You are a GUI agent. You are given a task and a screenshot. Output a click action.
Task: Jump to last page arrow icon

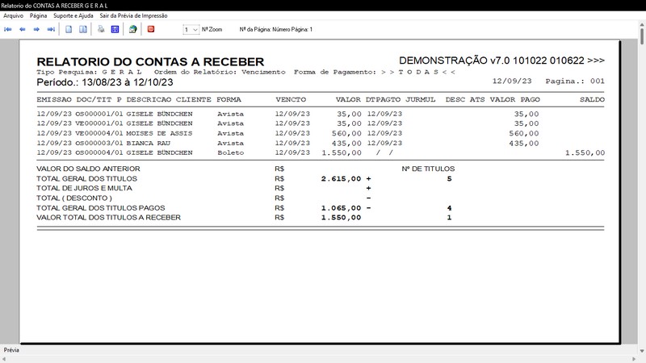point(51,29)
